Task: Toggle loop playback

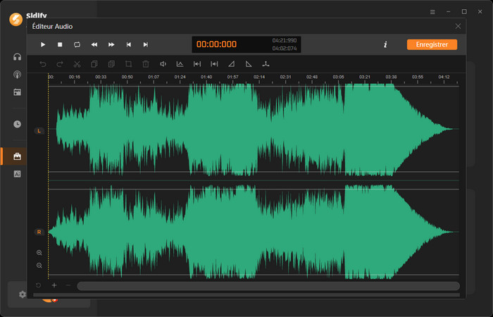Action: tap(77, 44)
